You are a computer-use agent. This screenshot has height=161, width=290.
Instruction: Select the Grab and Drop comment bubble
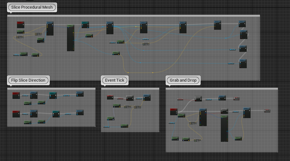[x=183, y=80]
